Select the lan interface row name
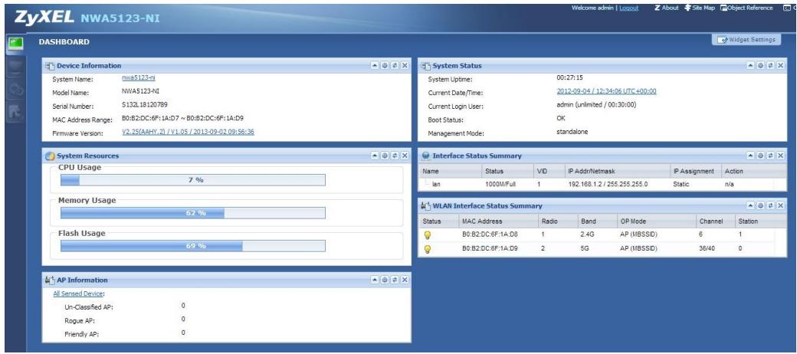Viewport: 797px width, 354px height. (x=435, y=185)
